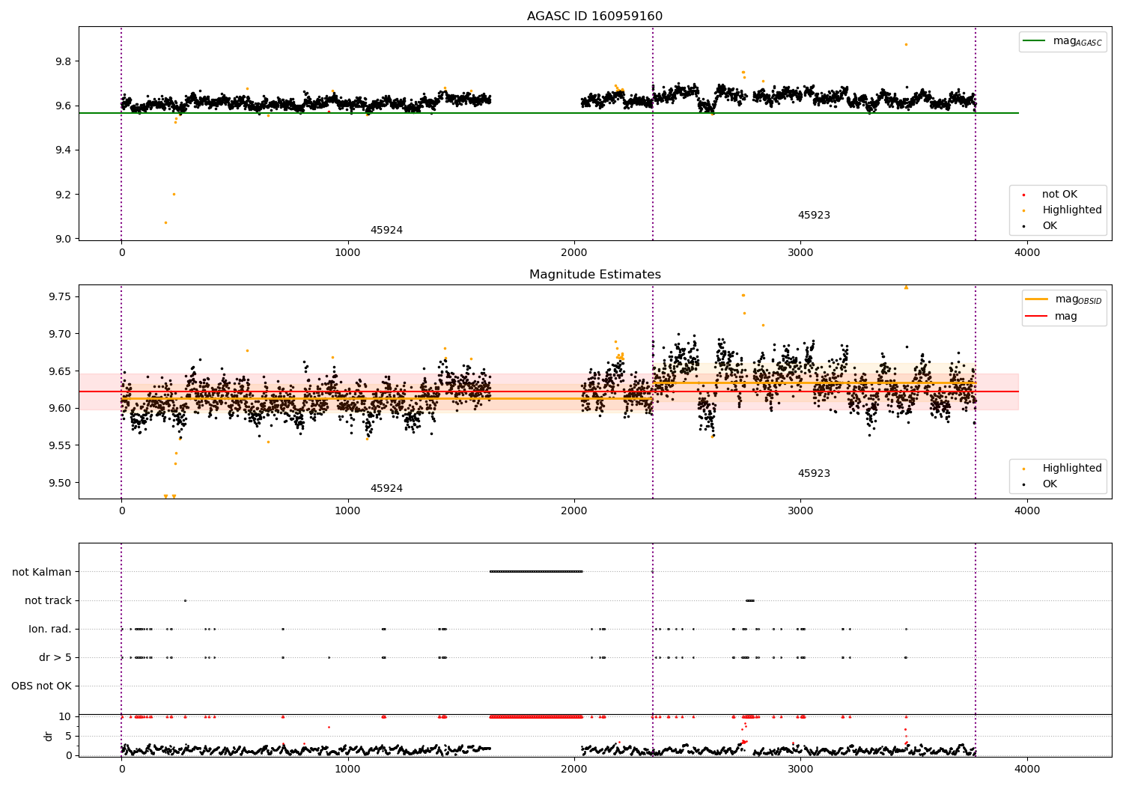Image resolution: width=1123 pixels, height=786 pixels.
Task: Click the '45924' label in the top plot
Action: point(386,231)
